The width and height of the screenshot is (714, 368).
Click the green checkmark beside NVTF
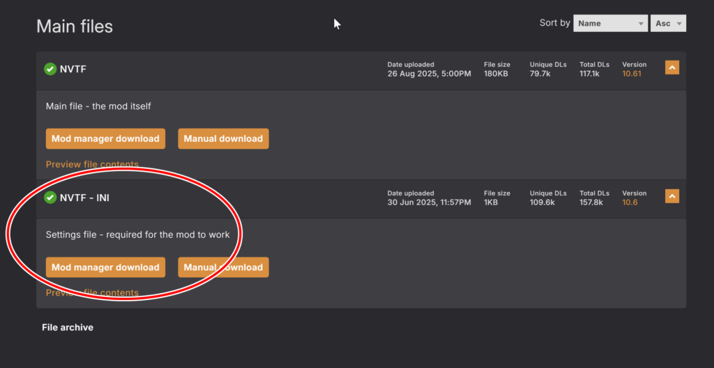(50, 69)
